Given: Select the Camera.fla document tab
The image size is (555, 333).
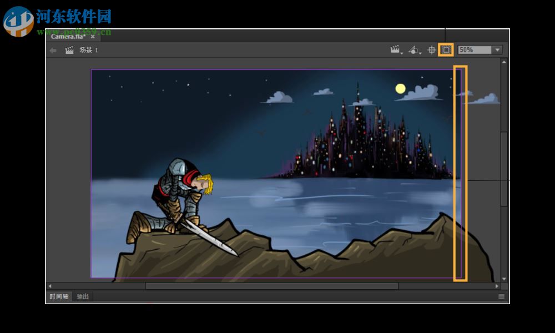Looking at the screenshot, I should (67, 36).
